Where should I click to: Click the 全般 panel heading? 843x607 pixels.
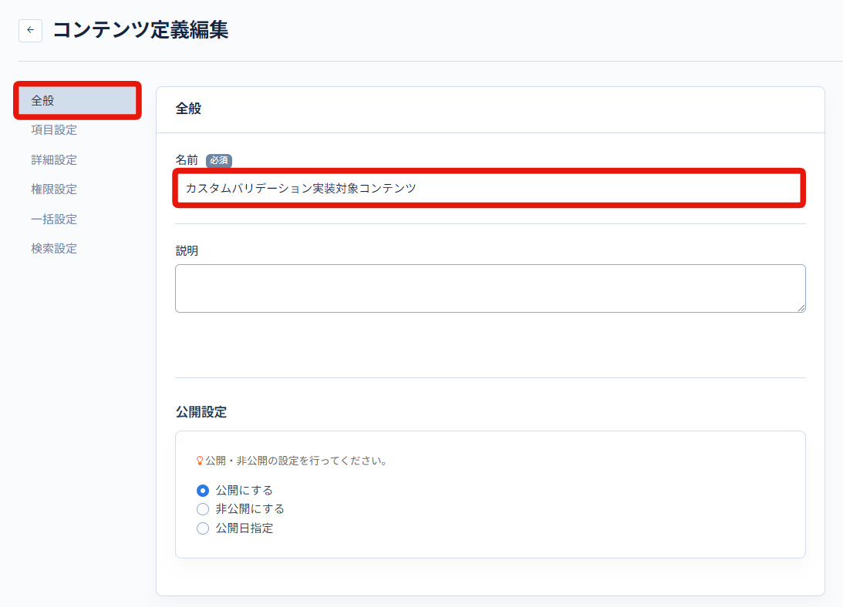(x=187, y=109)
